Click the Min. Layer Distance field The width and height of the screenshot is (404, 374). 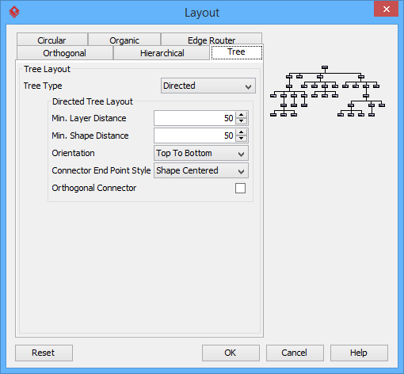(195, 118)
